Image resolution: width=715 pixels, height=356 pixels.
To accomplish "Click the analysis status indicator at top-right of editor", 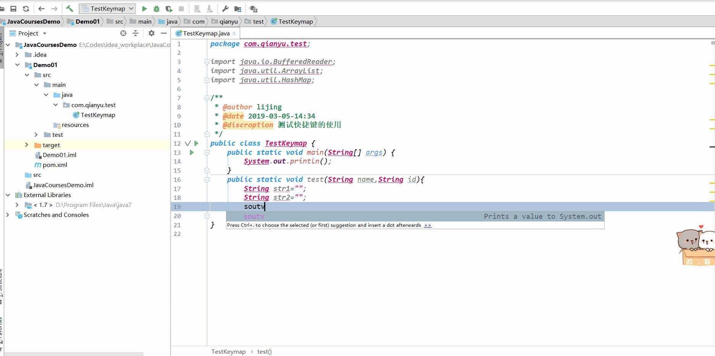I will click(x=712, y=43).
